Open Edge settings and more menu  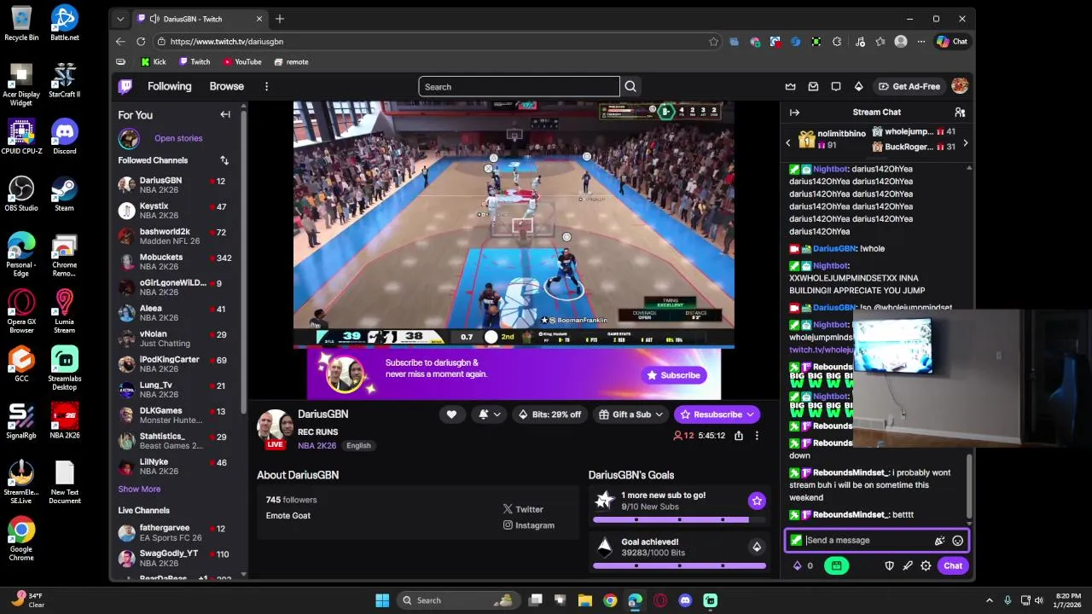tap(921, 41)
